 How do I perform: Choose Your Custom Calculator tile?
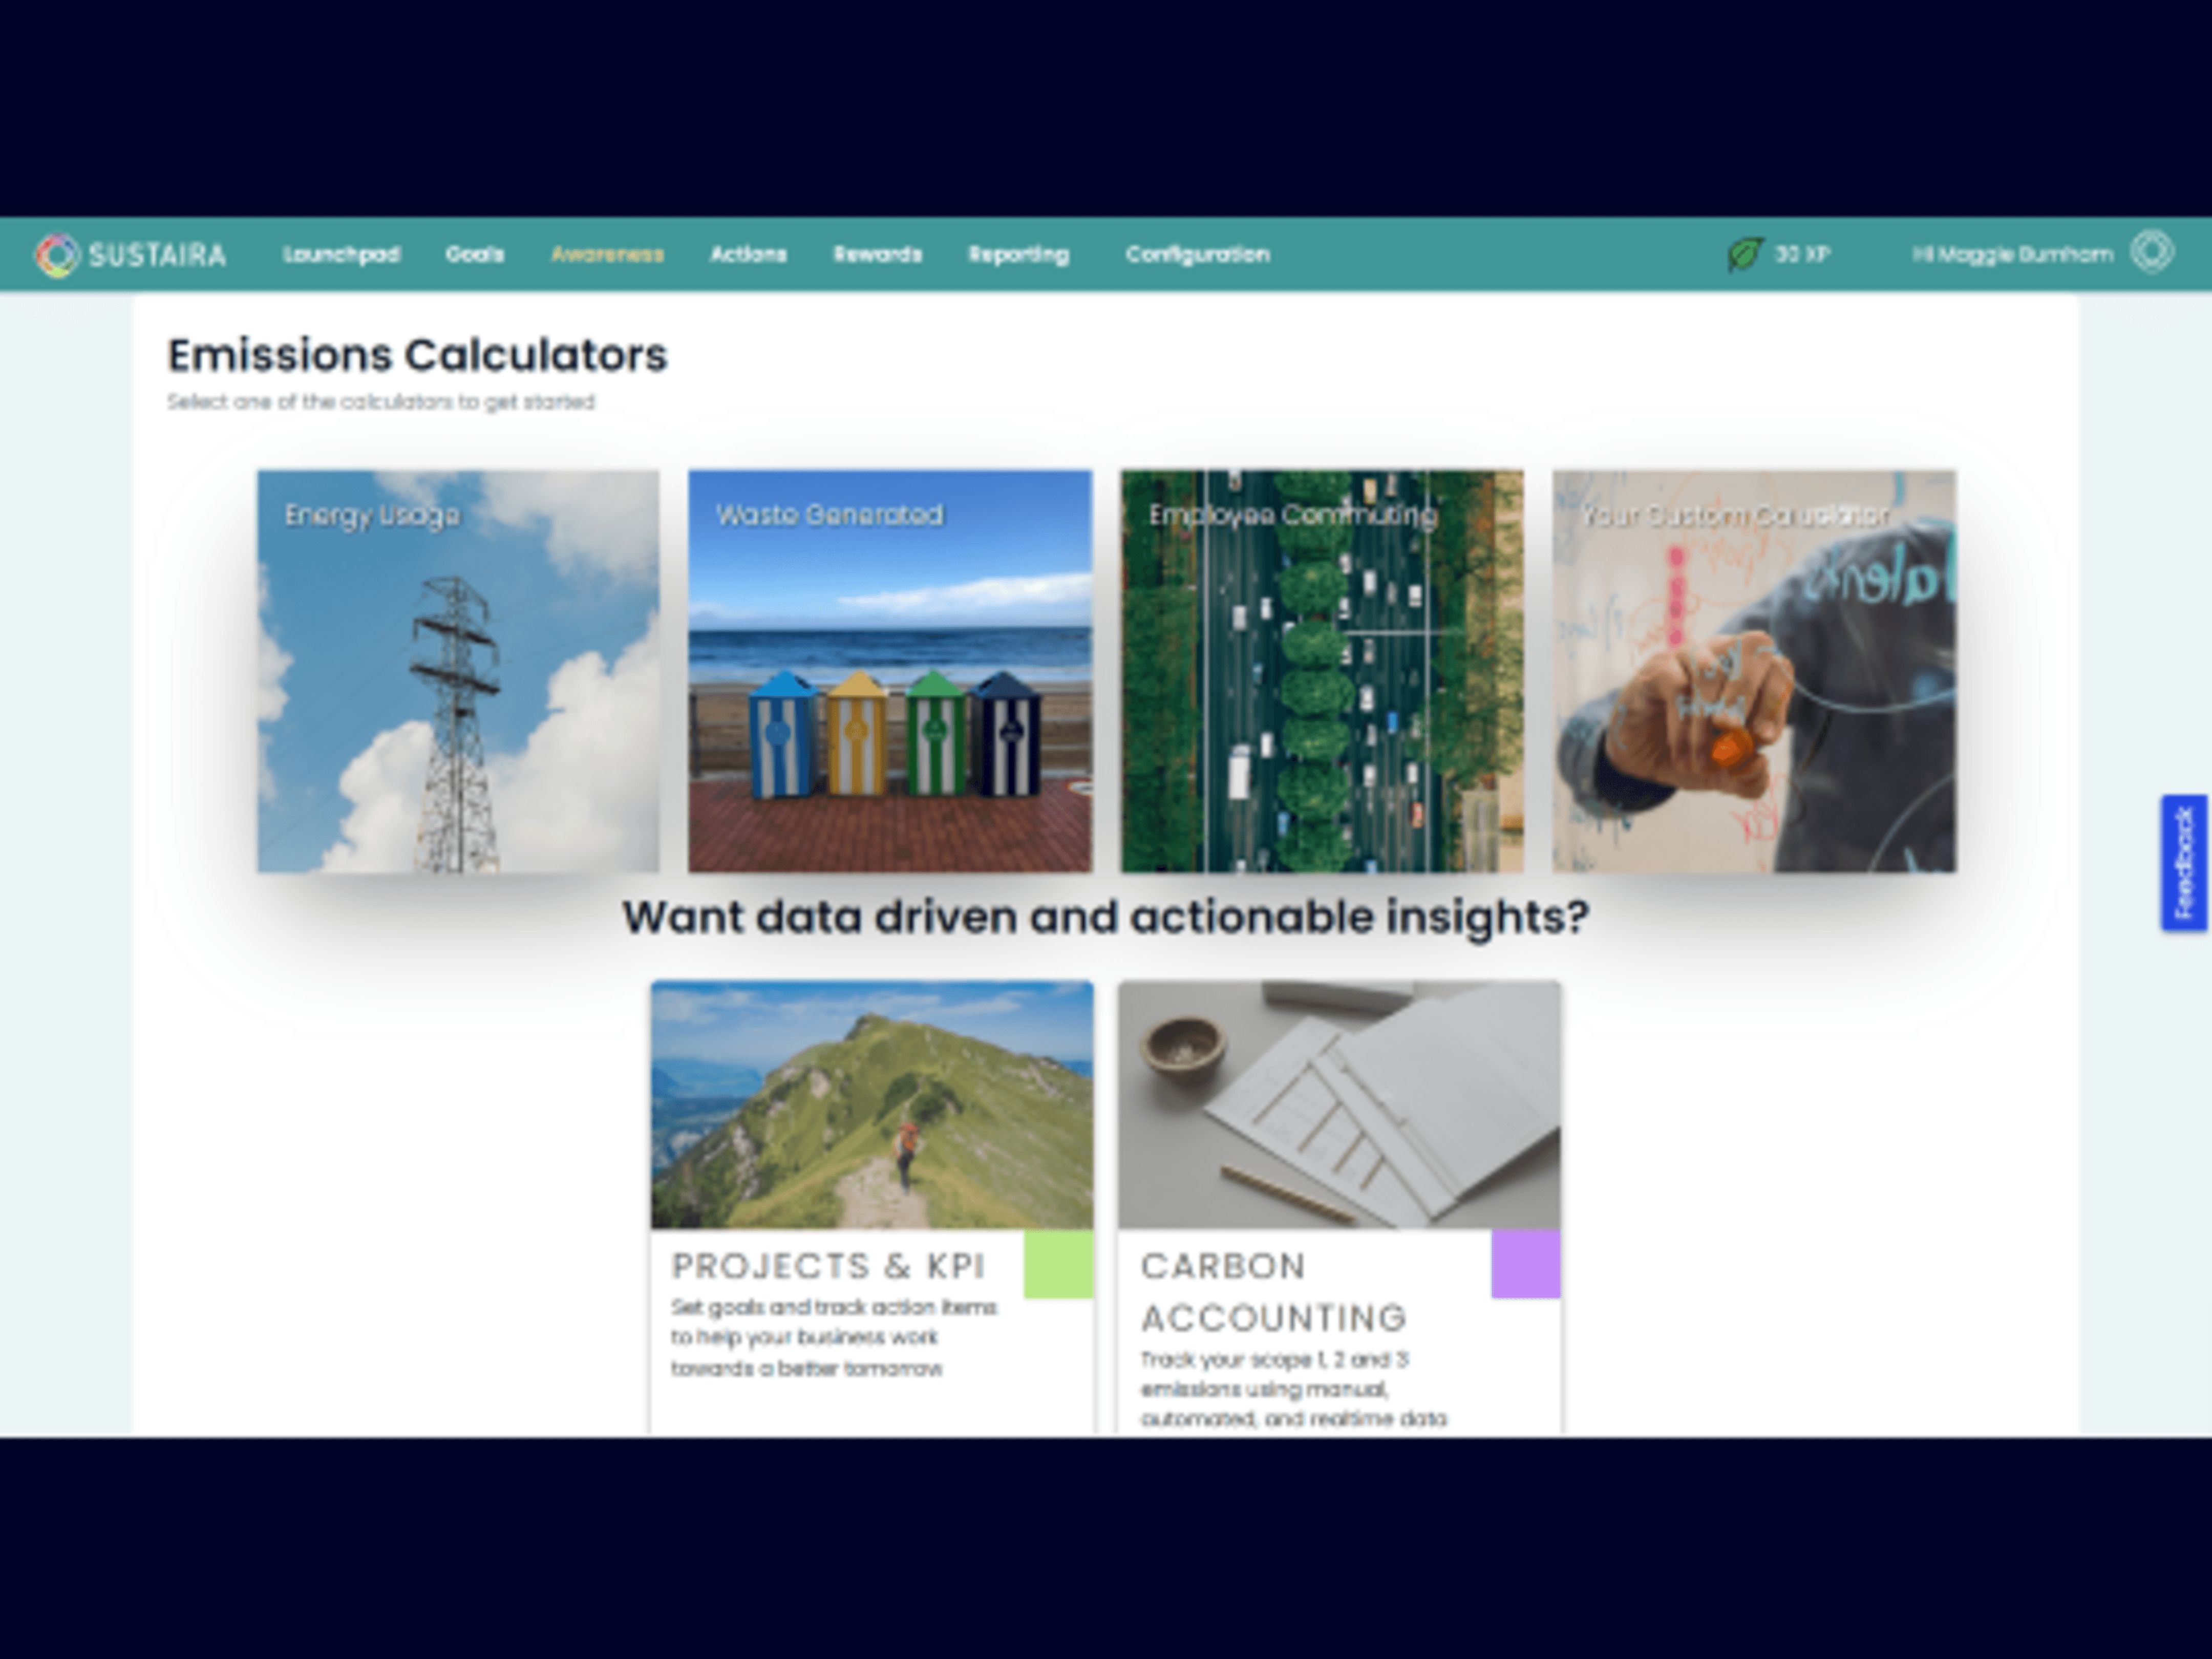tap(1754, 671)
